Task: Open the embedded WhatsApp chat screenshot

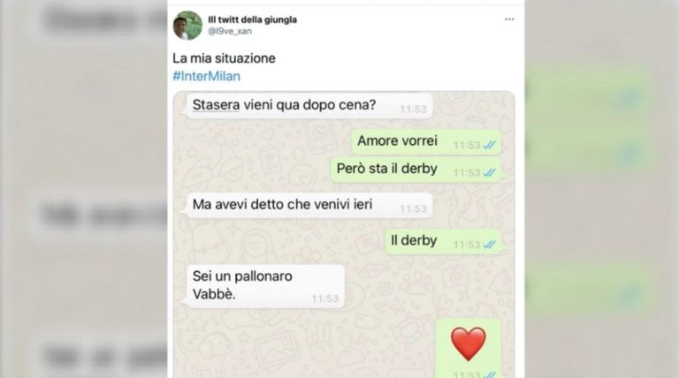Action: tap(344, 234)
